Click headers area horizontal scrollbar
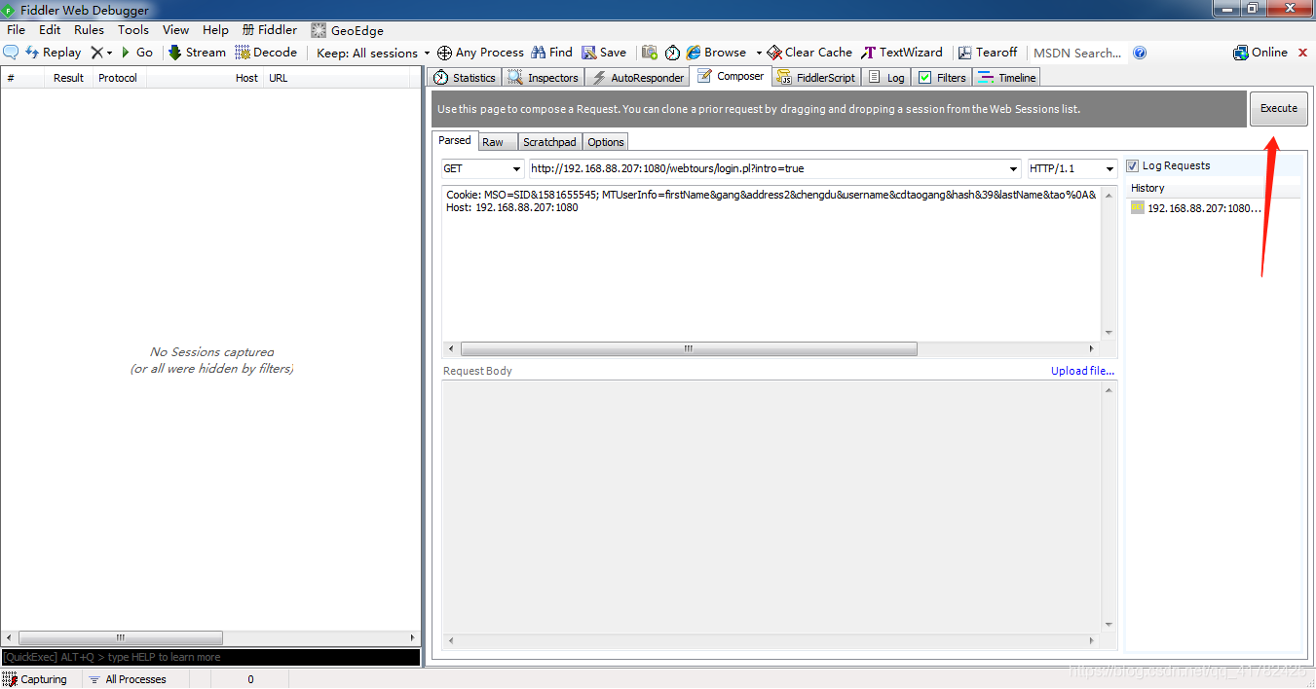The width and height of the screenshot is (1316, 689). (689, 348)
